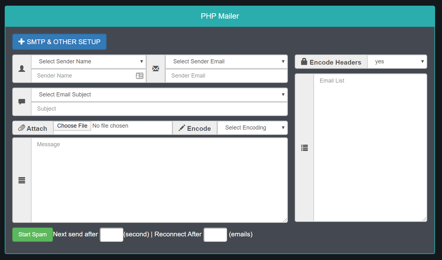This screenshot has height=260, width=442.
Task: Click the paperclip Attach icon
Action: (21, 128)
